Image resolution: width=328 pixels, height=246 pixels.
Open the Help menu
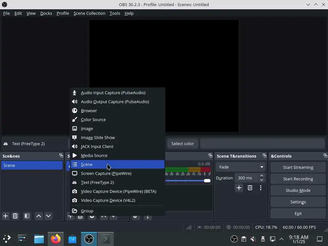pyautogui.click(x=129, y=13)
